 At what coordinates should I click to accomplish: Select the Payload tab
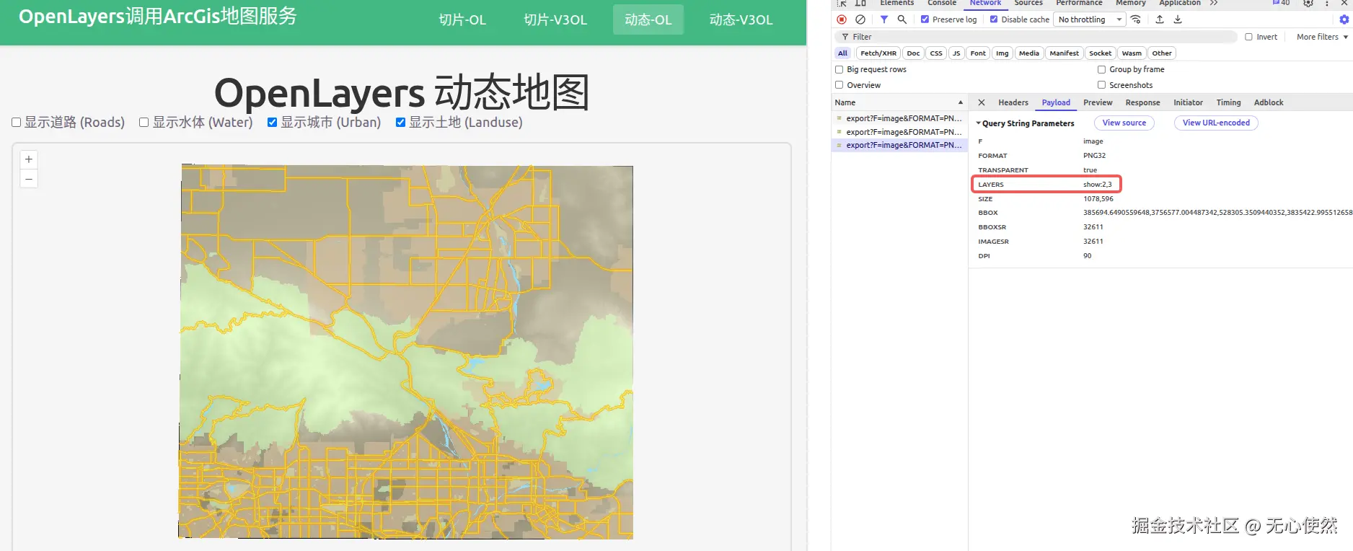[x=1056, y=102]
